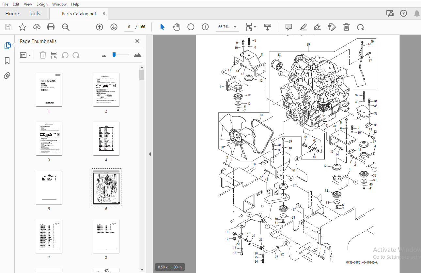Select the Highlight text pen tool
This screenshot has height=273, width=421.
point(303,27)
